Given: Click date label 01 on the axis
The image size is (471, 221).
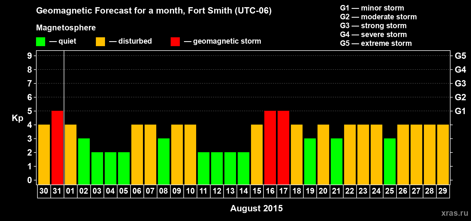Looking at the screenshot, I should pos(70,191).
